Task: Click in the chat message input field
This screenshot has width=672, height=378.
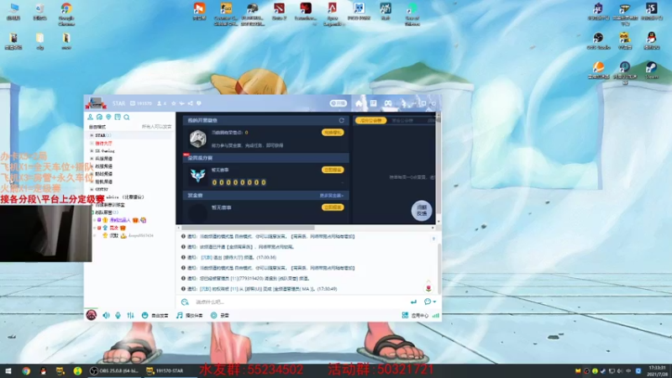Action: (x=298, y=302)
